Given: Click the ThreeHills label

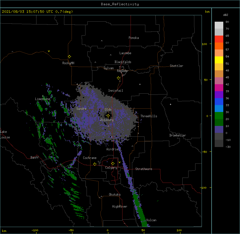Looking at the screenshot, I should tap(149, 116).
